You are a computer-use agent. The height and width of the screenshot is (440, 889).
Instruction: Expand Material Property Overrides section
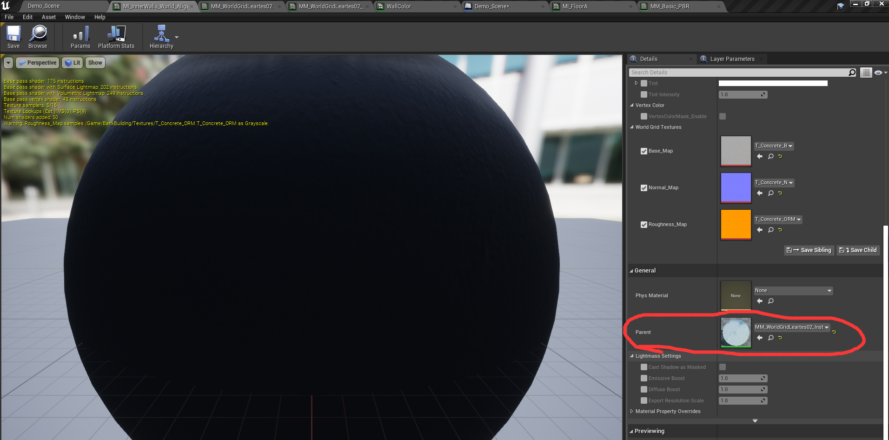(631, 411)
